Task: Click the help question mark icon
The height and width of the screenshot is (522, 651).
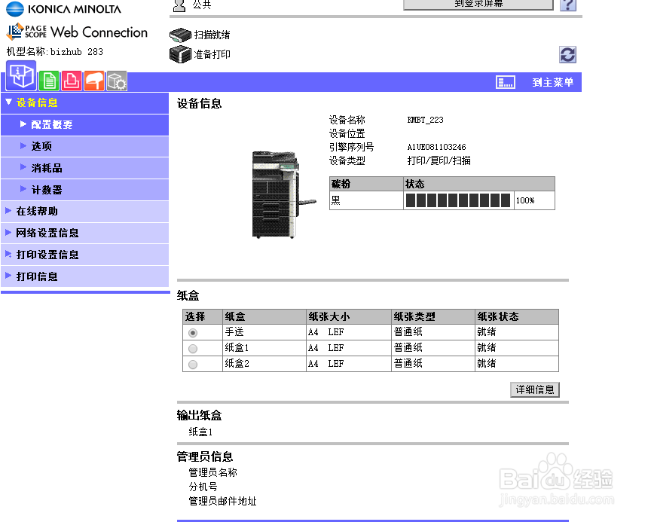Action: (567, 5)
